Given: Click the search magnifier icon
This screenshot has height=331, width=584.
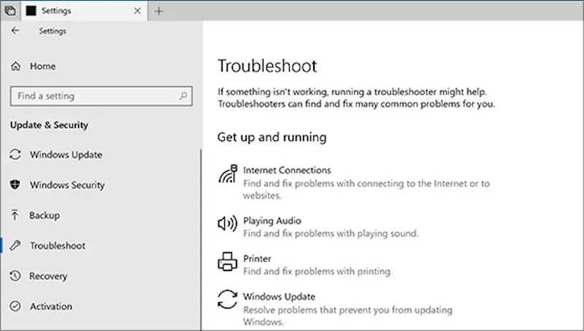Looking at the screenshot, I should 182,96.
